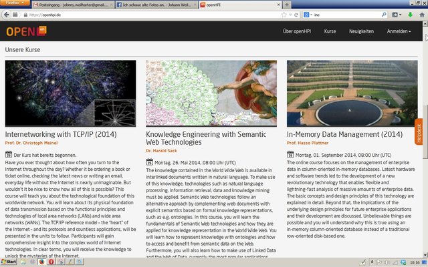
Task: Click the Opera taskbar icon
Action: tap(51, 262)
